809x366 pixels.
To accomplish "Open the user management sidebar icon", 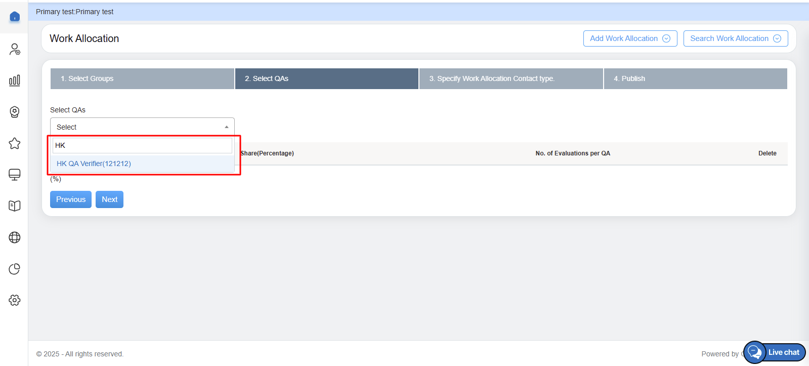I will pyautogui.click(x=15, y=49).
